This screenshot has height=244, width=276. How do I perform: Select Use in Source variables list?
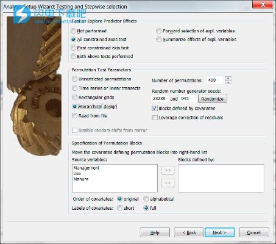click(77, 173)
